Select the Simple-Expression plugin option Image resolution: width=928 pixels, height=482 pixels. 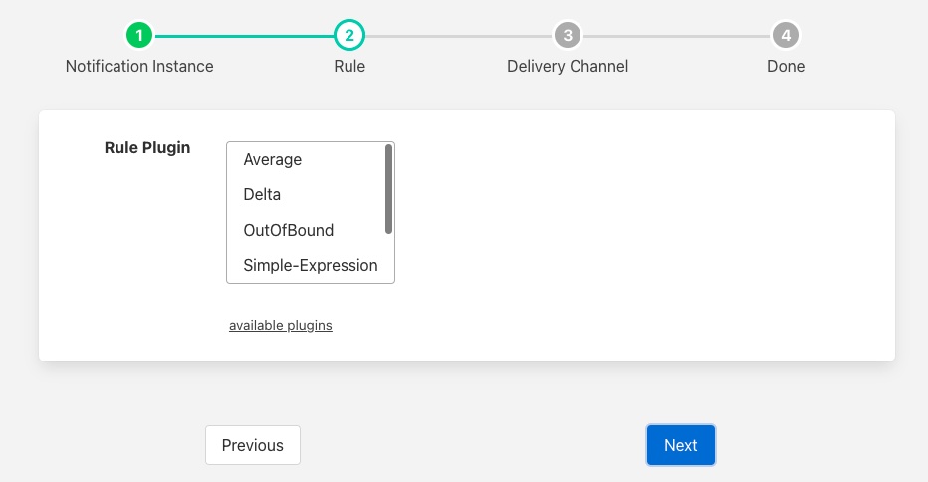click(310, 266)
